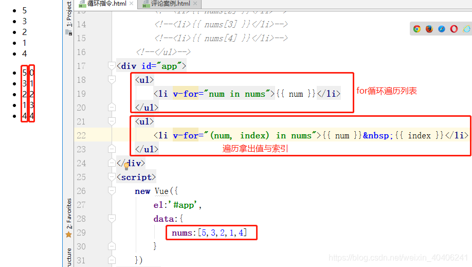Click the data:{ property on line 28
472x267 pixels.
point(168,219)
